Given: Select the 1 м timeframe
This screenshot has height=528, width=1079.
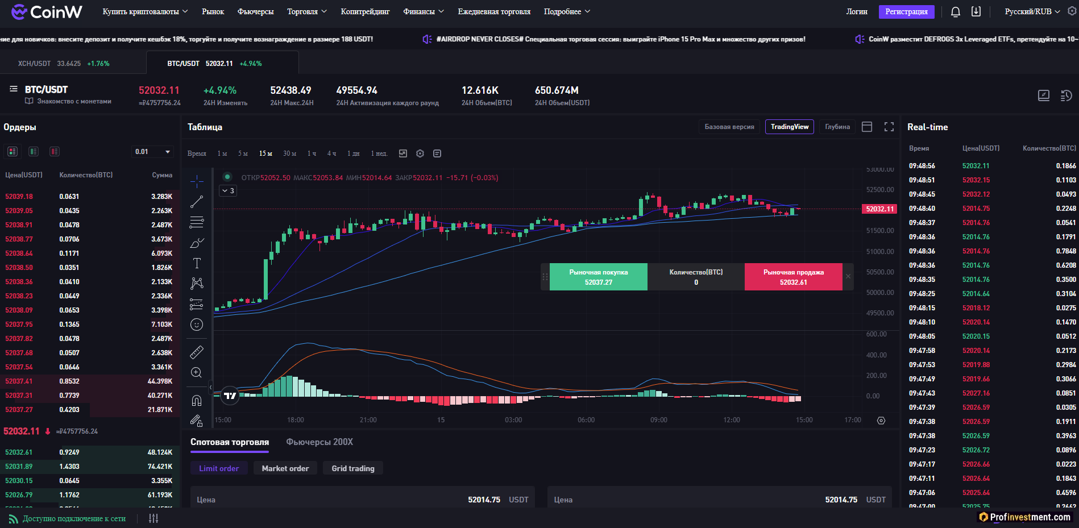Looking at the screenshot, I should (222, 153).
